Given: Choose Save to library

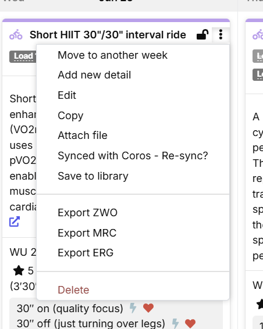Looking at the screenshot, I should 133,176.
